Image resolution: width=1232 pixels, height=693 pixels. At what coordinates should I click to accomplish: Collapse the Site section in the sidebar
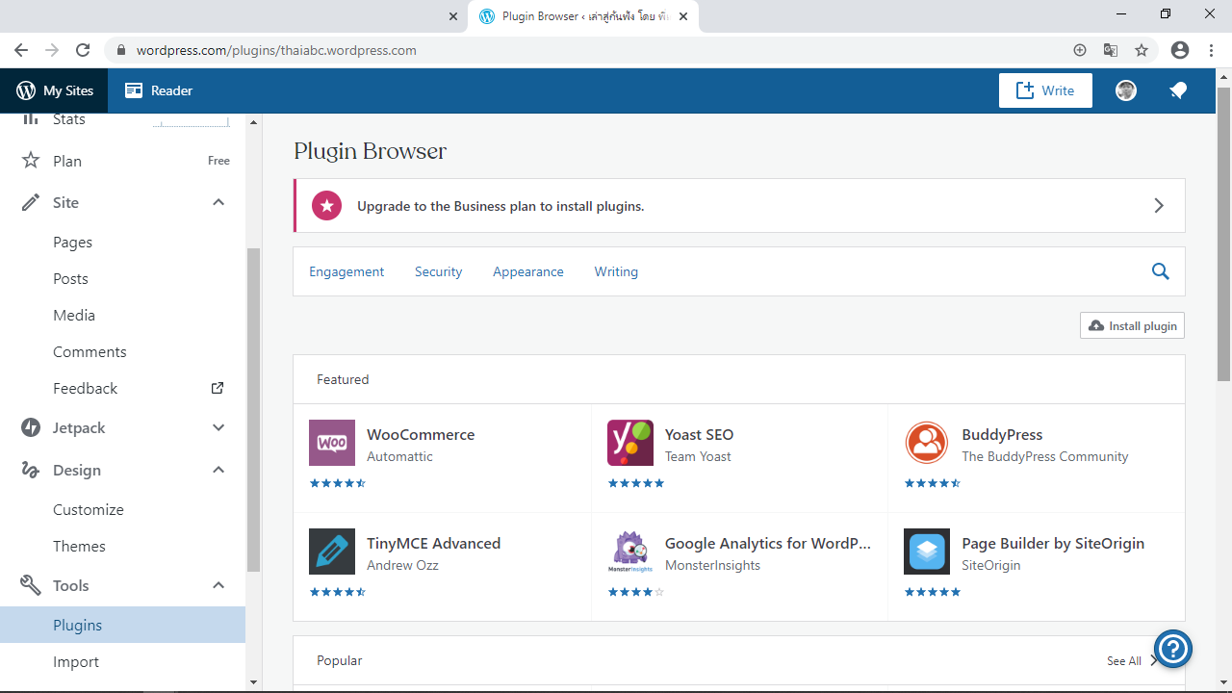[218, 202]
